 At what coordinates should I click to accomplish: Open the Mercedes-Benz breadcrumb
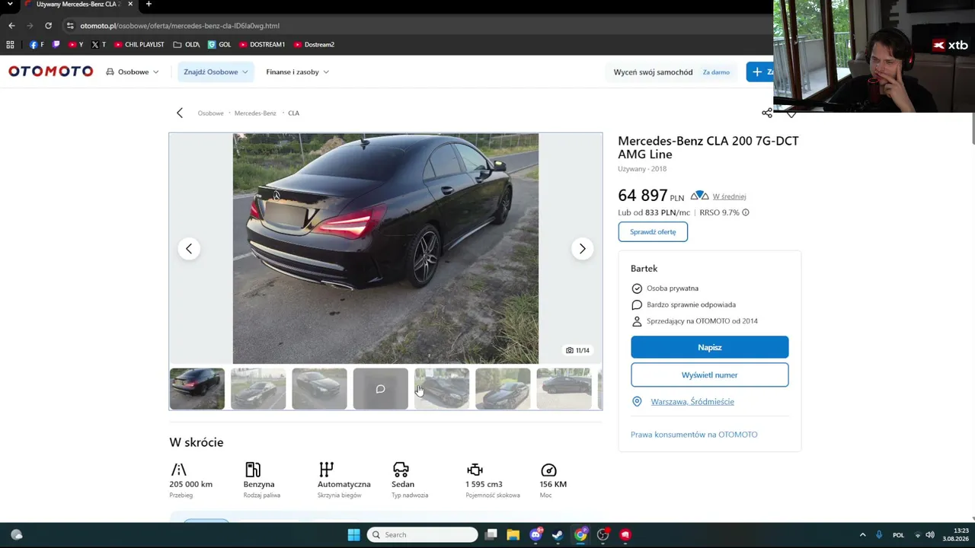coord(255,113)
